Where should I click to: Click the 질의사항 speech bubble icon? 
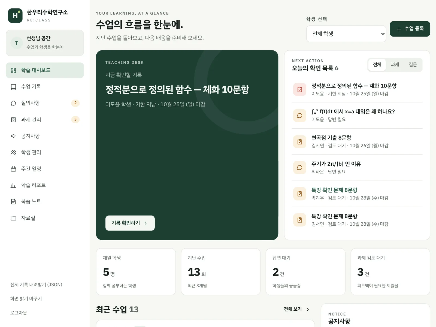13,103
